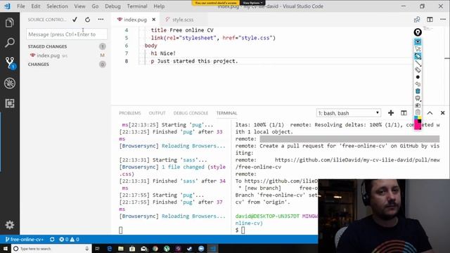Open Chrome from the taskbar
Image resolution: width=450 pixels, height=253 pixels.
click(x=155, y=248)
